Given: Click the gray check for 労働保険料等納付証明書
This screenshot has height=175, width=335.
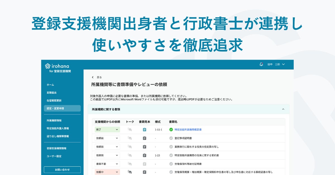Looking at the screenshot, I should pyautogui.click(x=171, y=164).
